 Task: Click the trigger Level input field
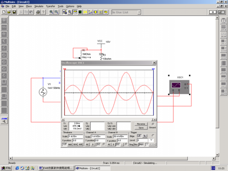point(142,140)
